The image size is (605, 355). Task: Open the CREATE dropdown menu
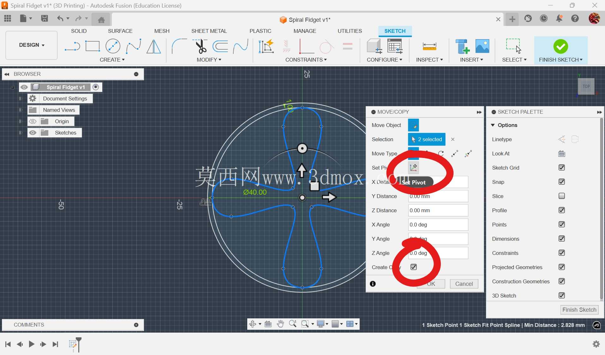pyautogui.click(x=112, y=60)
